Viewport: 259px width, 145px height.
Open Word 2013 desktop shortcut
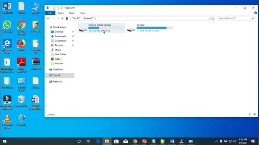click(7, 8)
